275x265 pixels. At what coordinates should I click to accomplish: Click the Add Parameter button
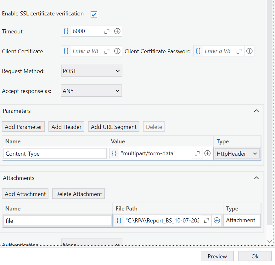coord(23,126)
